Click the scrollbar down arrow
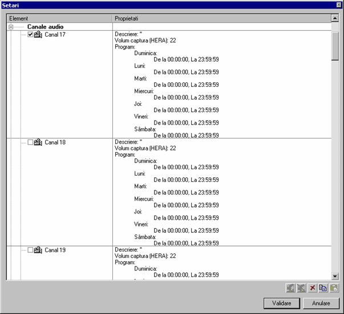 point(335,276)
